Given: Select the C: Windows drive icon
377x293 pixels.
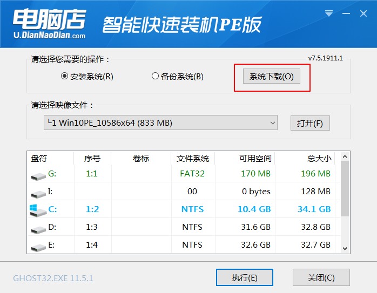Looking at the screenshot, I should pyautogui.click(x=38, y=210).
